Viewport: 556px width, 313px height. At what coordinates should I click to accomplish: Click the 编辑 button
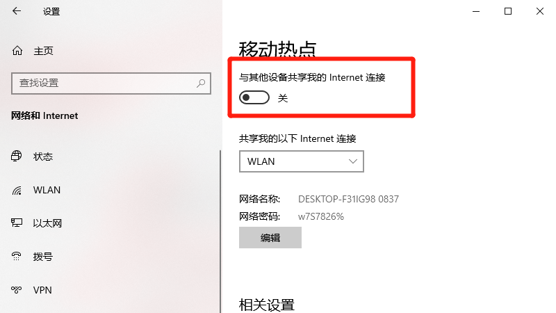pos(270,238)
